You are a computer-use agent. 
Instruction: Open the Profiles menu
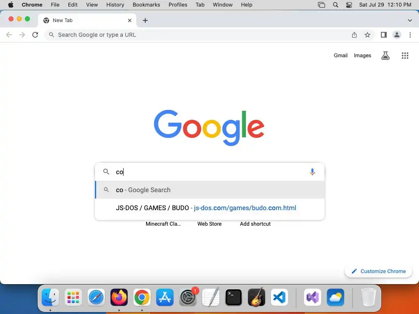pyautogui.click(x=178, y=5)
